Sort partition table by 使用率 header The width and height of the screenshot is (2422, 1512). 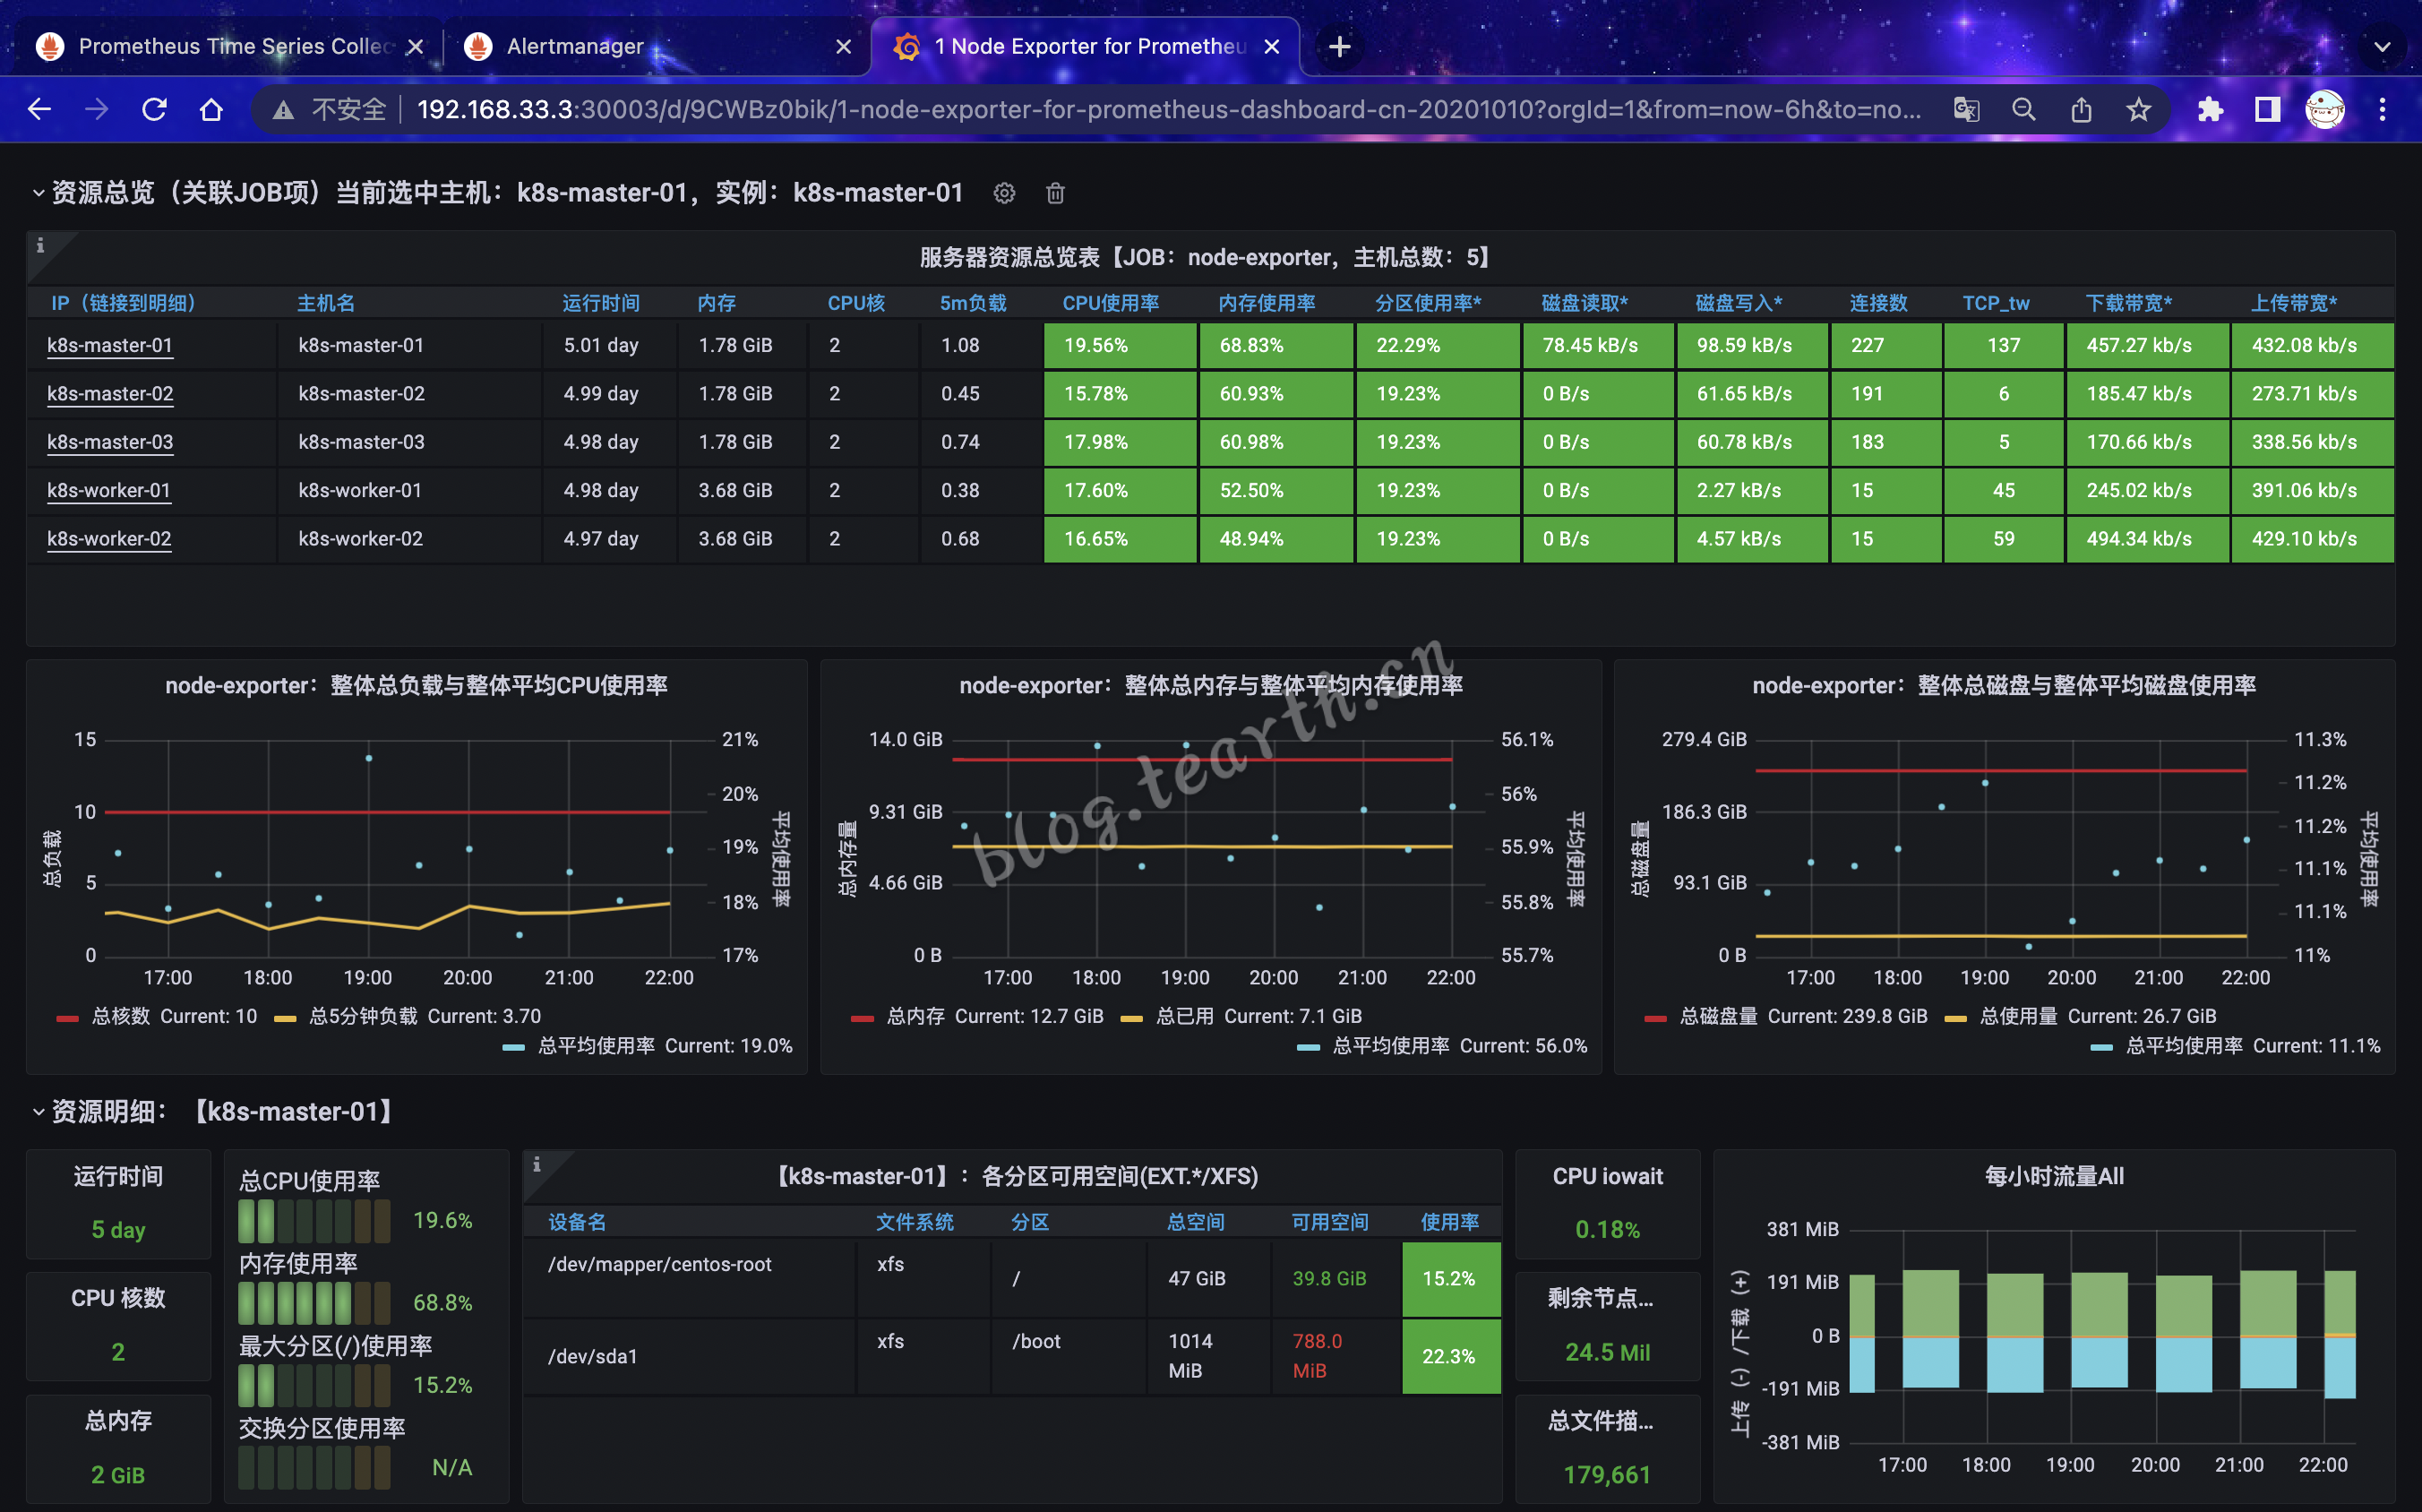click(1449, 1222)
